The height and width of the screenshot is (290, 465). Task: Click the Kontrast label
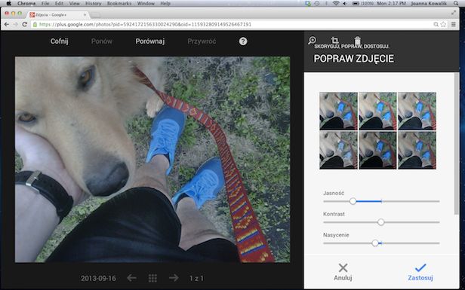334,214
